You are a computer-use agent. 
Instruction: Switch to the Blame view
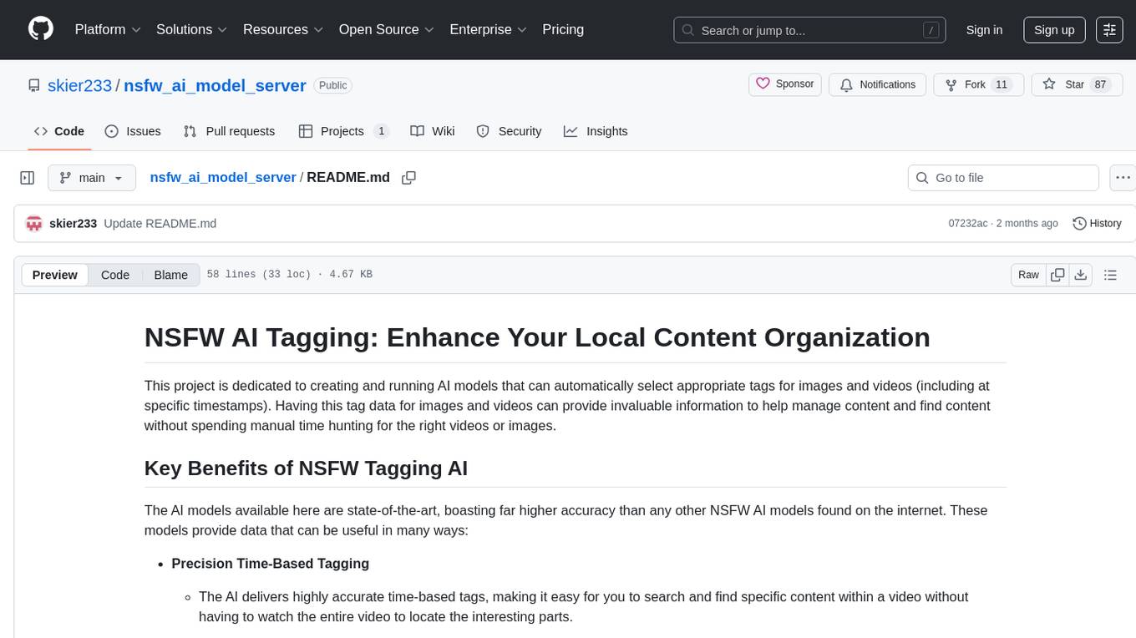click(x=170, y=275)
